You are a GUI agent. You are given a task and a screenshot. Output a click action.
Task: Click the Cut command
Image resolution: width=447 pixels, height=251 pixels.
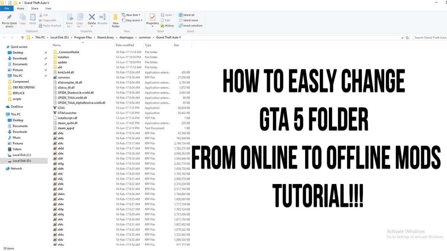coord(43,15)
